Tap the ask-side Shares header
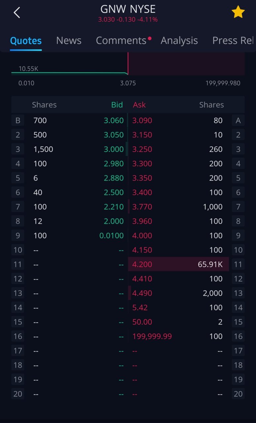The width and height of the screenshot is (256, 423). pyautogui.click(x=212, y=105)
